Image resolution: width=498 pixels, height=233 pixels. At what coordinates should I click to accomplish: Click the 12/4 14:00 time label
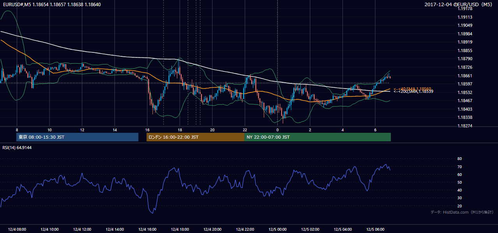coord(115,230)
